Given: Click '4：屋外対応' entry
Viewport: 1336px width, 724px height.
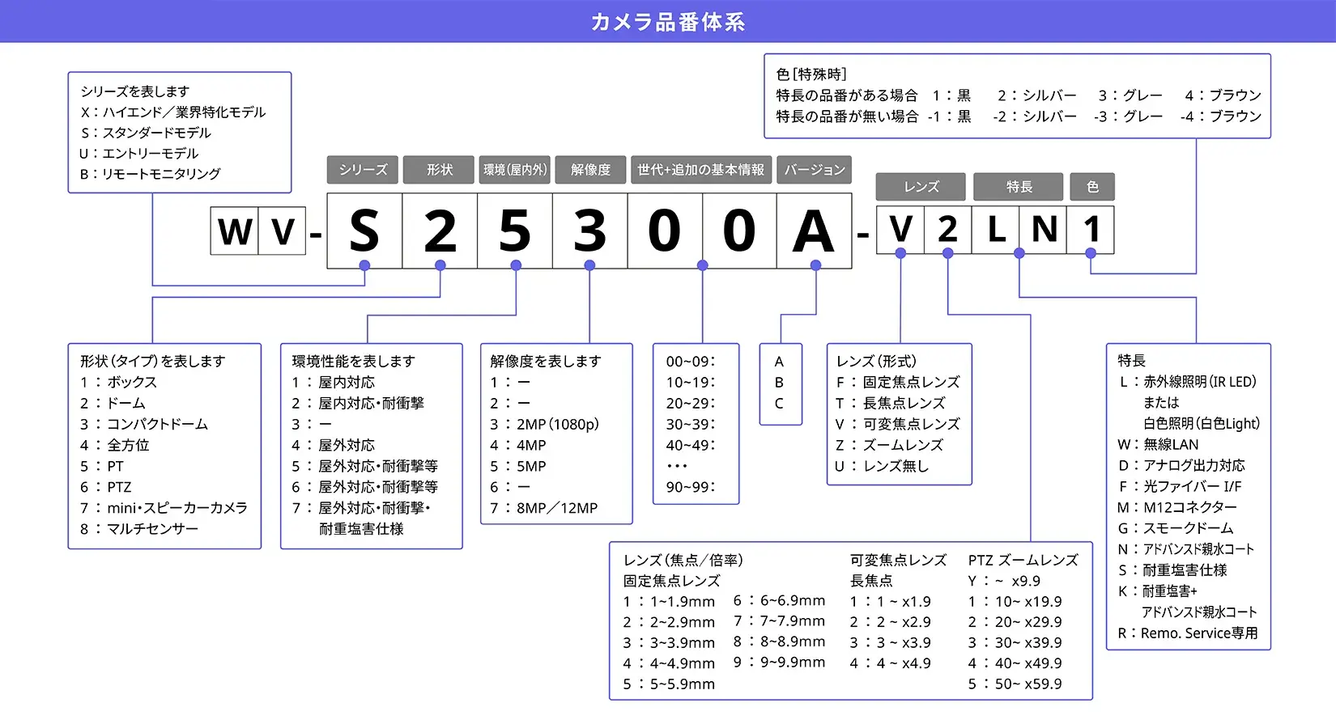Looking at the screenshot, I should [333, 445].
